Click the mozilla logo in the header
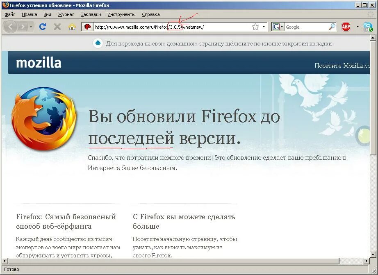The width and height of the screenshot is (378, 275). point(39,63)
